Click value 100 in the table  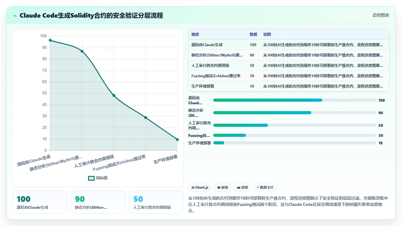pos(253,45)
